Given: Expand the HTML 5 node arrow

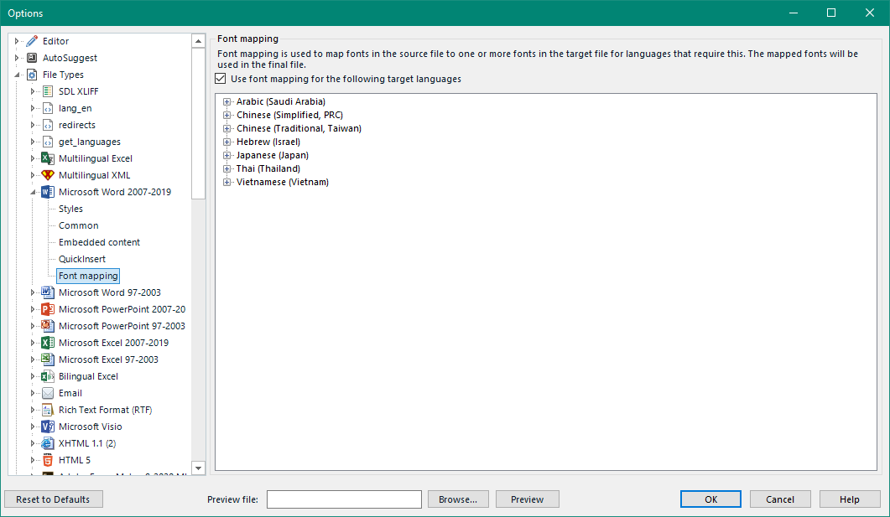Looking at the screenshot, I should [x=33, y=460].
